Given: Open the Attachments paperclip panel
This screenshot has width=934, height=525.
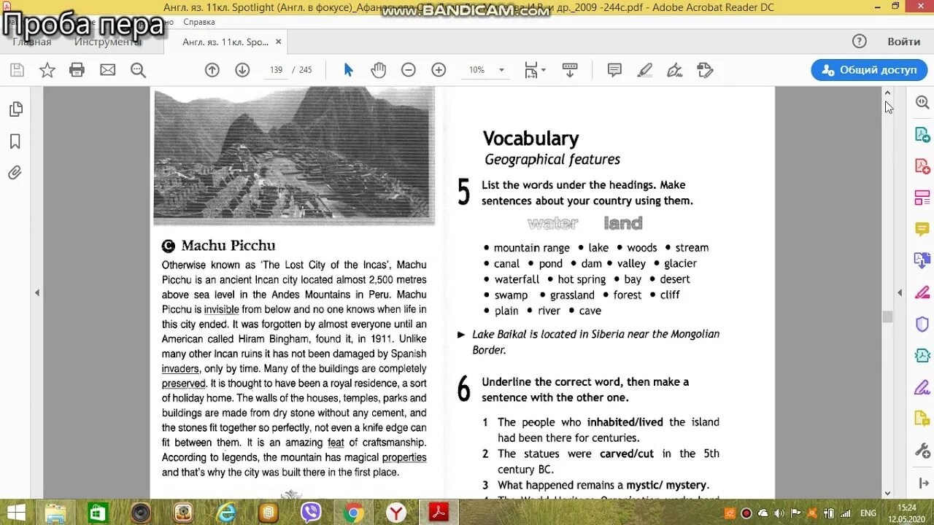Looking at the screenshot, I should click(x=15, y=173).
